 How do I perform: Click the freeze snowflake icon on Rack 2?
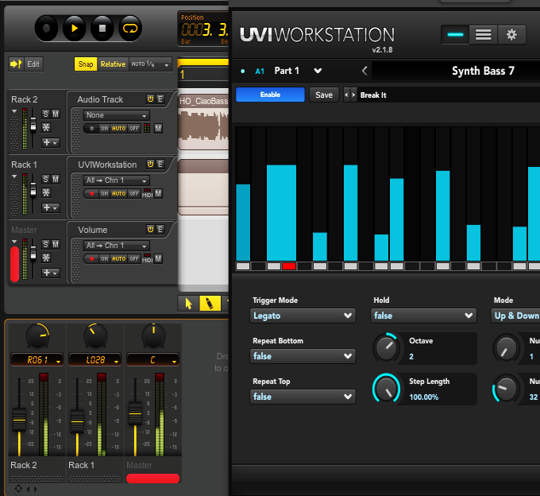tap(46, 127)
